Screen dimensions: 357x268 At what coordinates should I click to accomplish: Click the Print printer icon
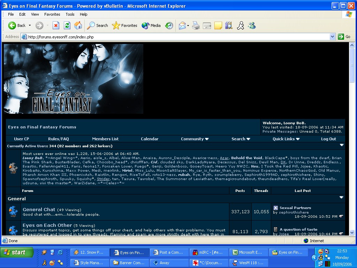[x=196, y=25]
